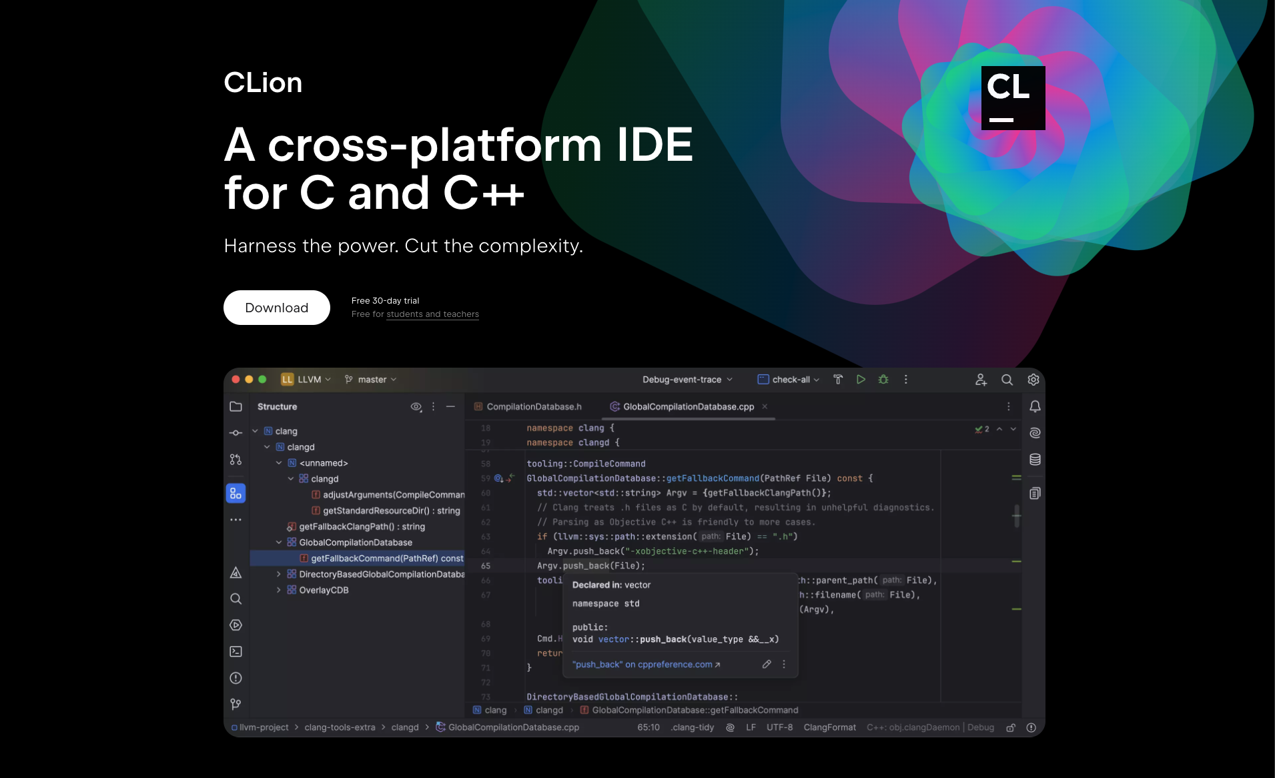The height and width of the screenshot is (778, 1275).
Task: Click the Build hammer icon
Action: point(838,380)
